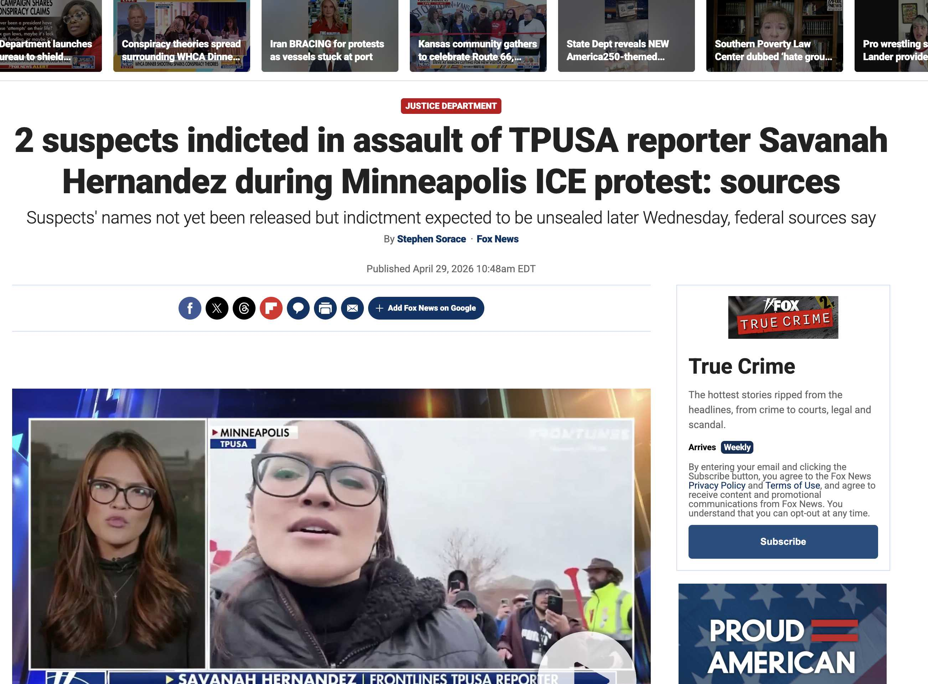Open Privacy Policy link
This screenshot has width=928, height=684.
(717, 485)
